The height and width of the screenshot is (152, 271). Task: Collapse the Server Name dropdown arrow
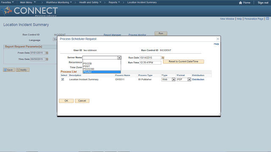coord(119,58)
